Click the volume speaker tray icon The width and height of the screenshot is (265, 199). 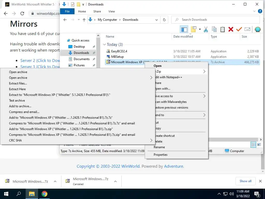click(232, 194)
